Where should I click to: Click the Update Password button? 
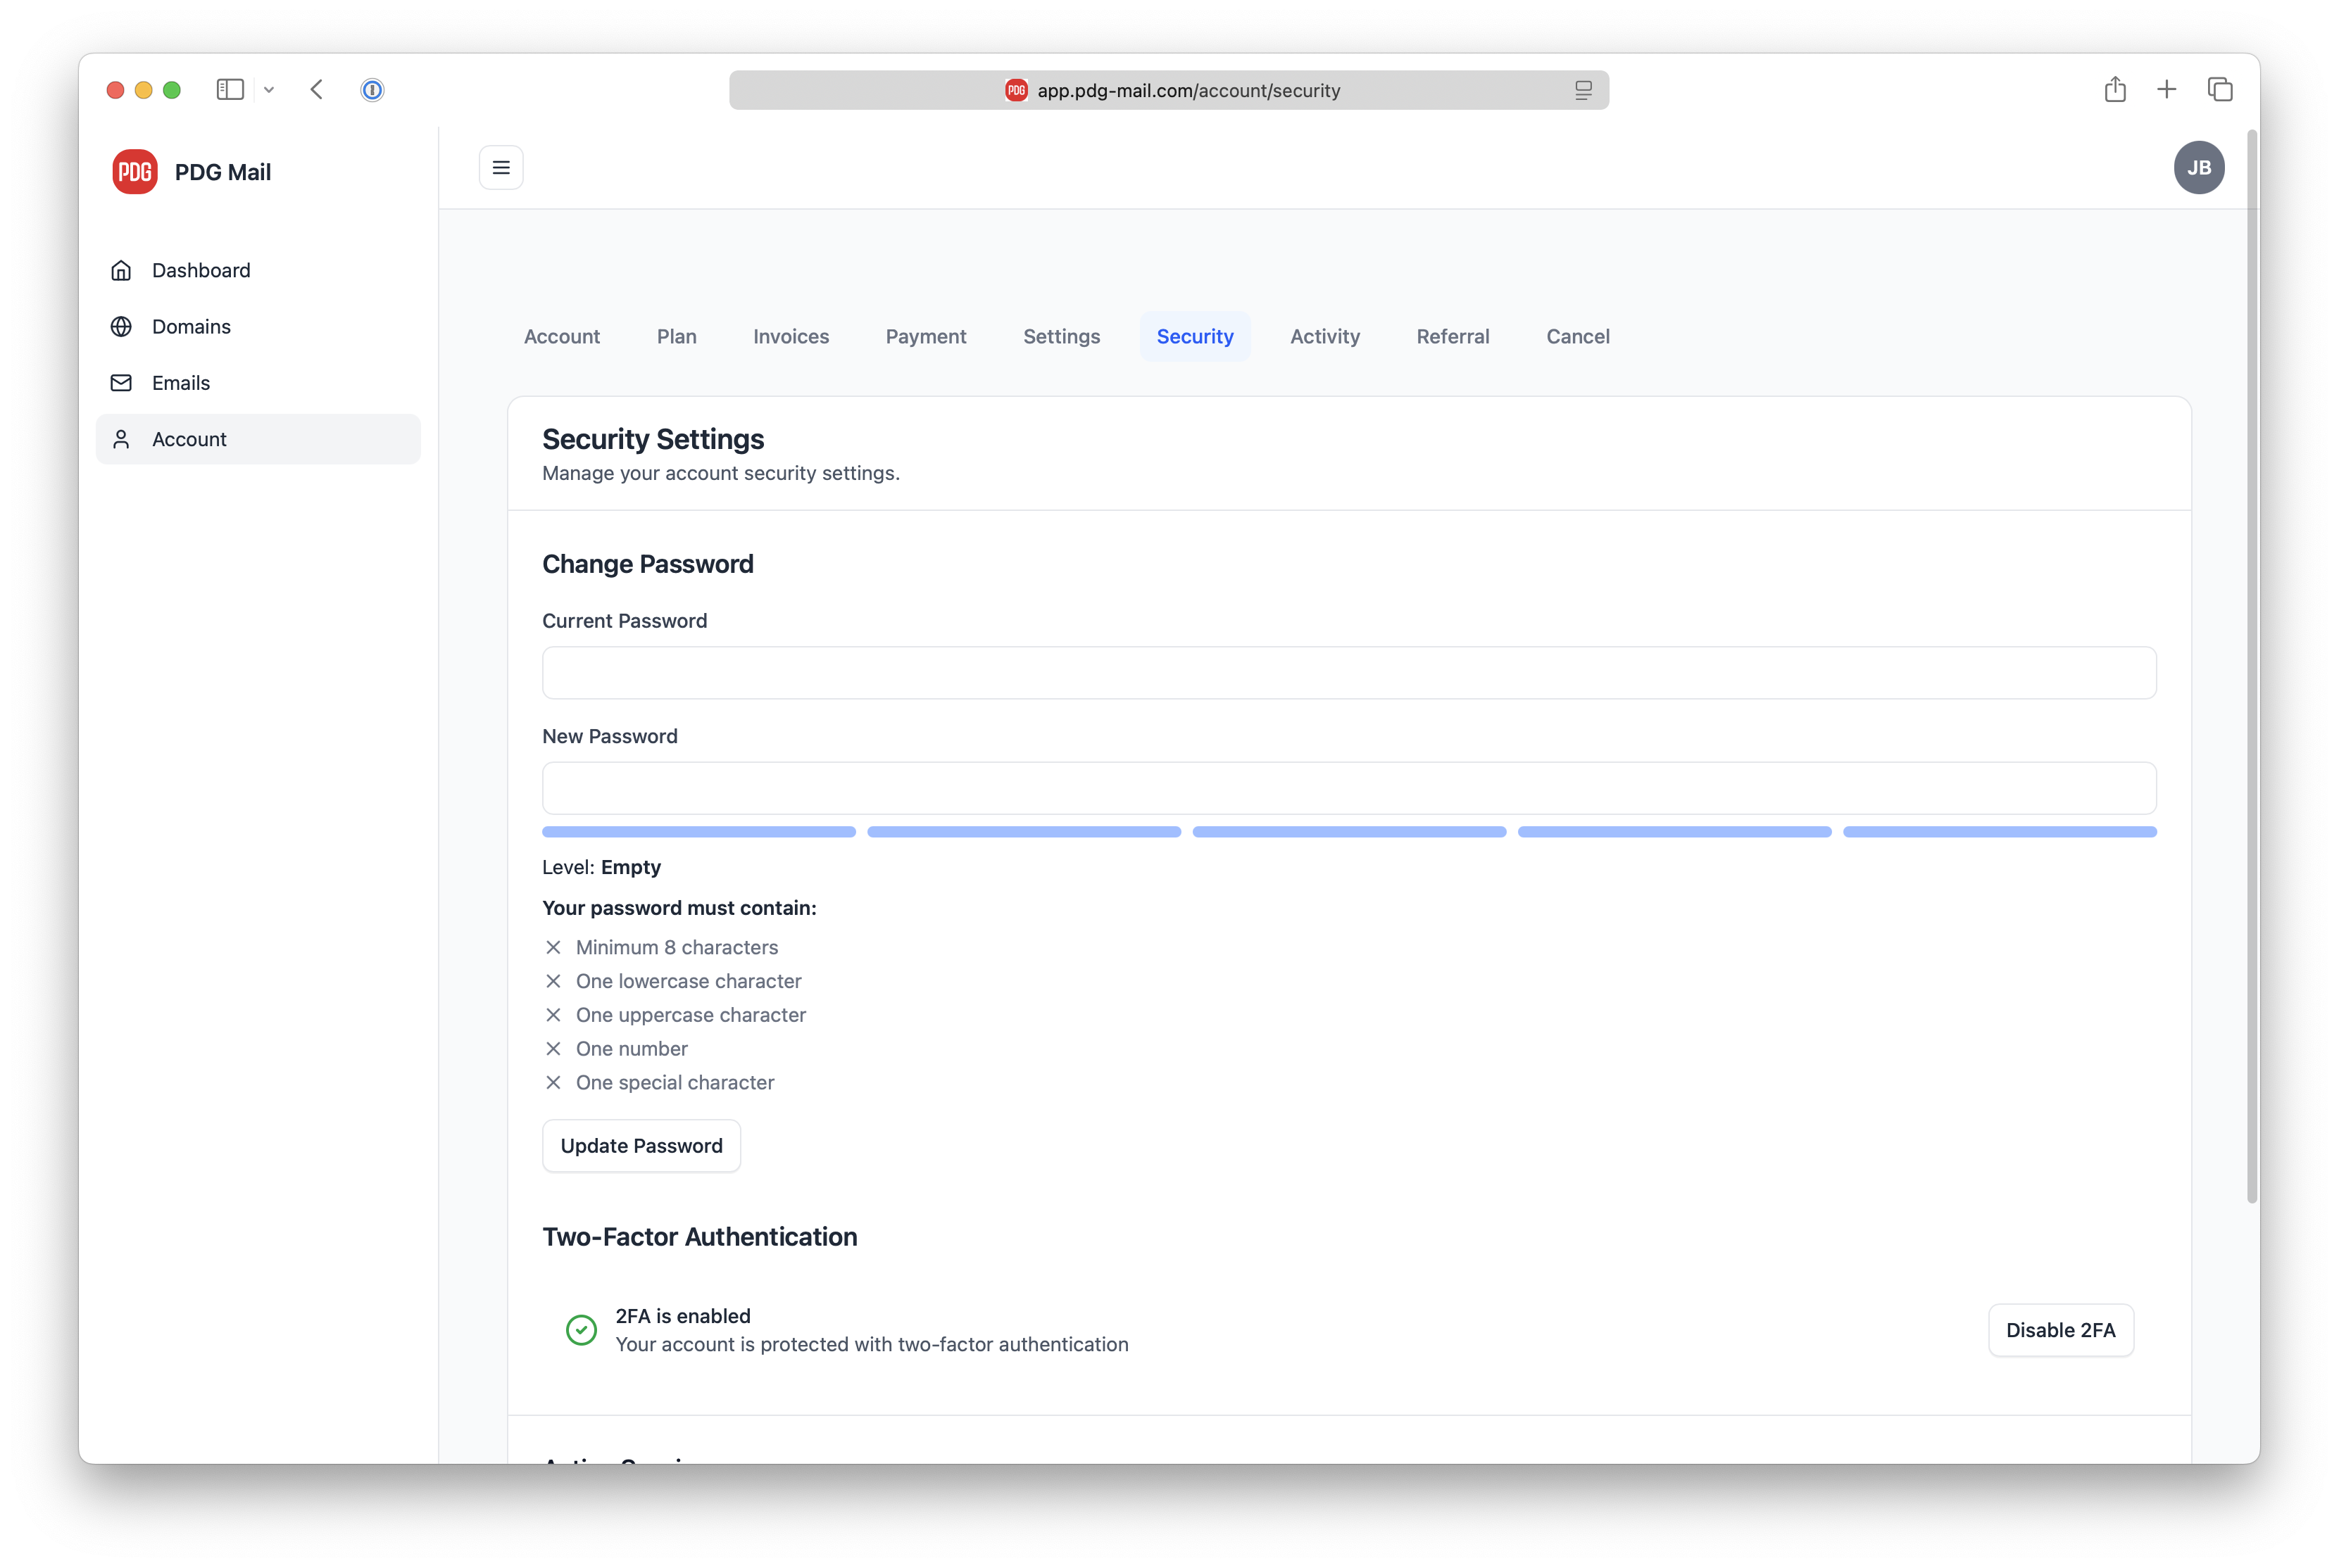[x=641, y=1145]
